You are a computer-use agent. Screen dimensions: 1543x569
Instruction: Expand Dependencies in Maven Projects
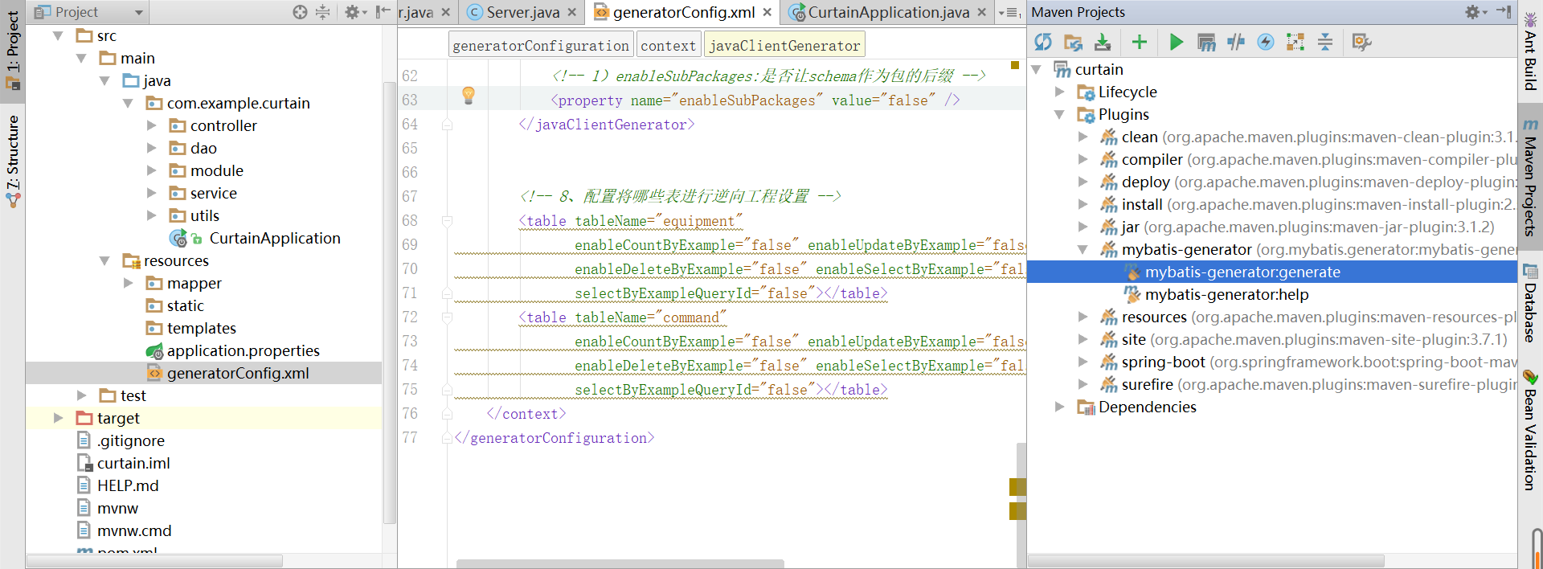(1060, 407)
